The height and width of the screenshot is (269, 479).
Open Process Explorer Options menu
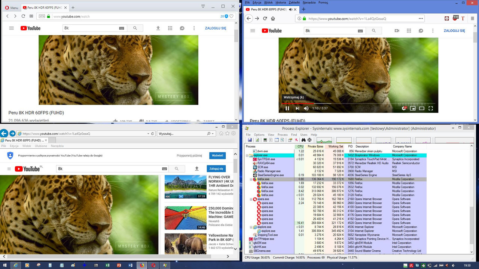click(x=259, y=134)
